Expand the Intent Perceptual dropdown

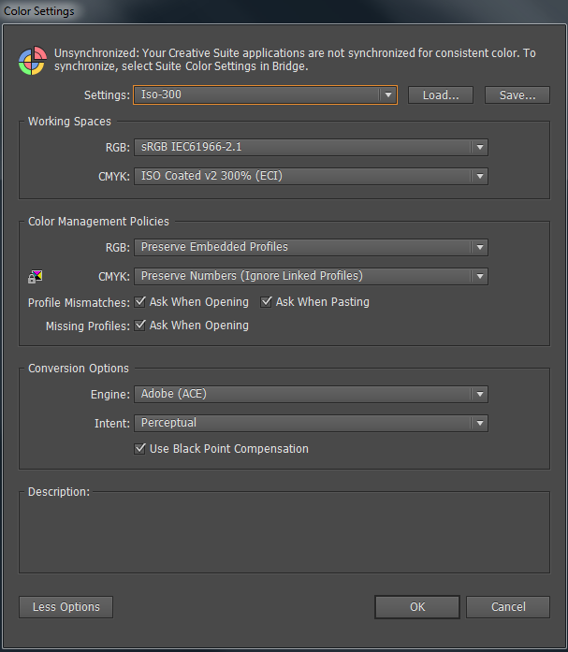[x=312, y=424]
